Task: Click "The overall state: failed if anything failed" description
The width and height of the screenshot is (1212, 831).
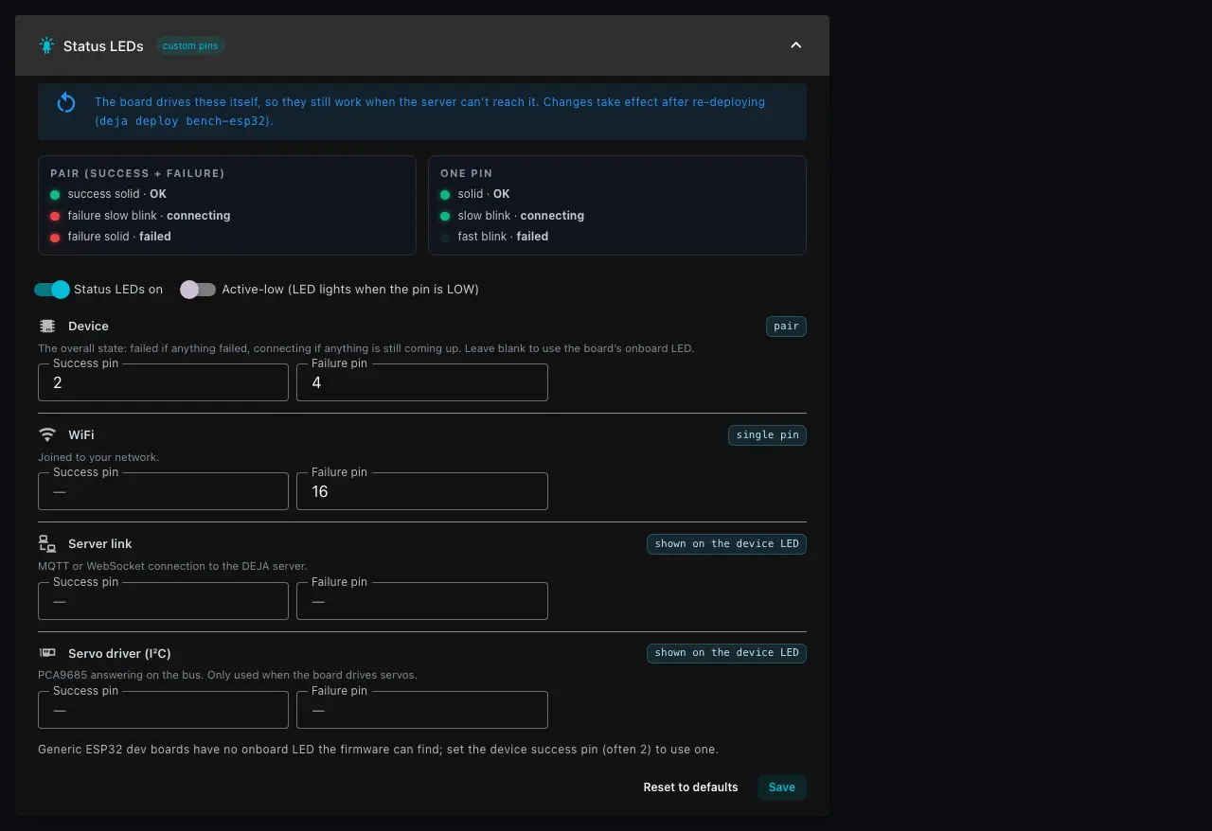Action: pyautogui.click(x=365, y=348)
